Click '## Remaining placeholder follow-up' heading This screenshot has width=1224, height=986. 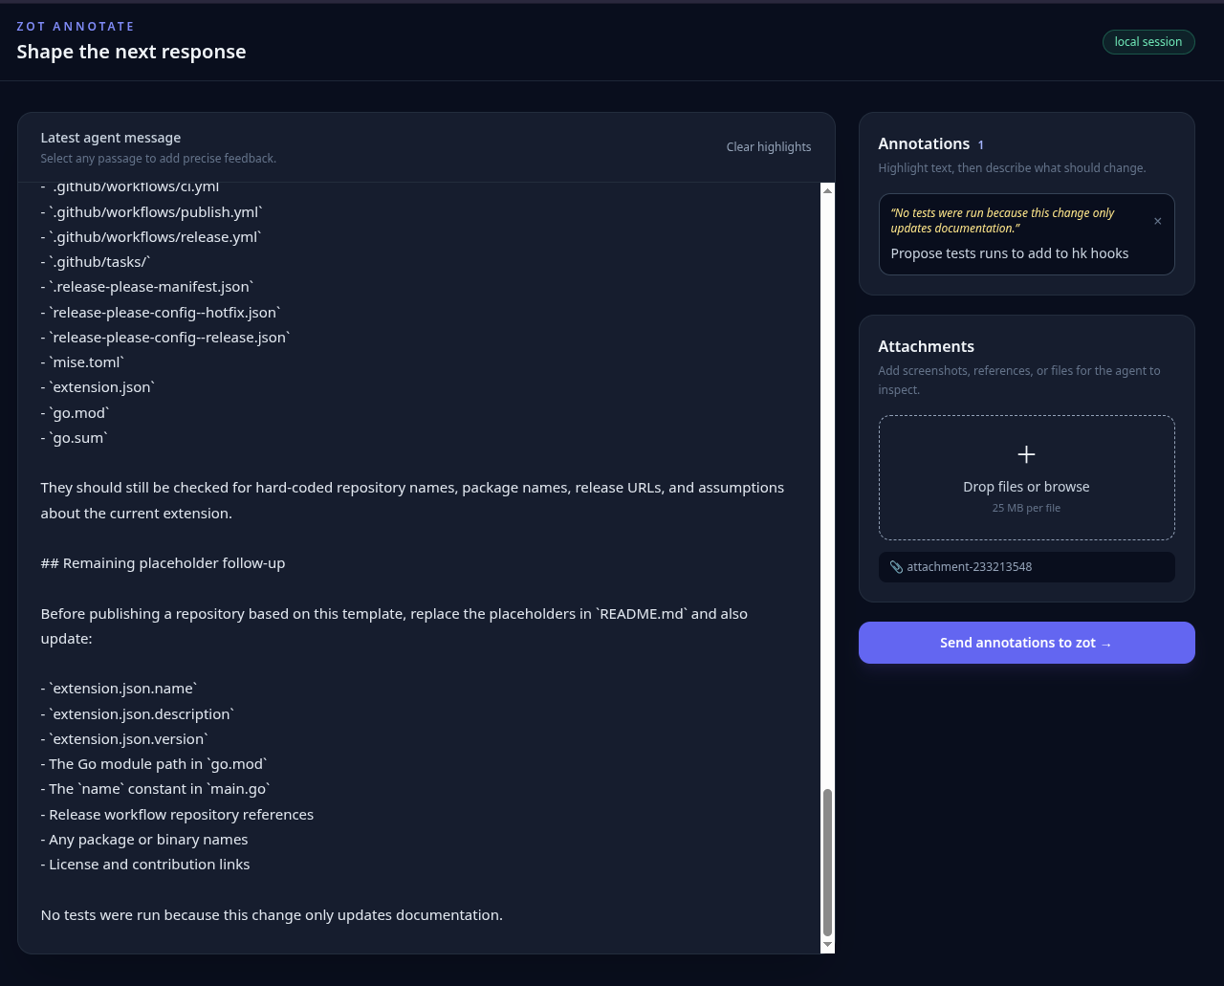tap(163, 563)
